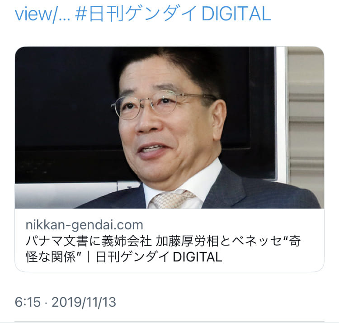Screen dimensions: 339x323
Task: Click the # symbol of the hashtag
Action: coord(81,14)
